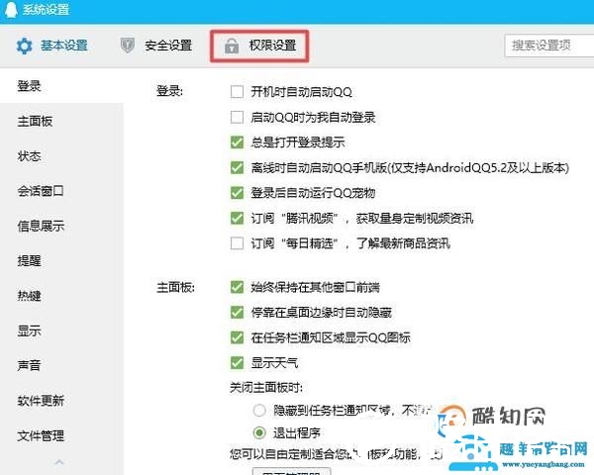This screenshot has width=594, height=475.
Task: Uncheck 停靠在桌面边缘时自动隐藏
Action: [x=237, y=313]
